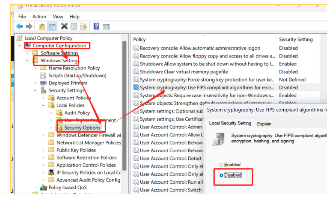Viewport: 327px width, 200px height.
Task: Click the up one level folder icon
Action: [42, 26]
